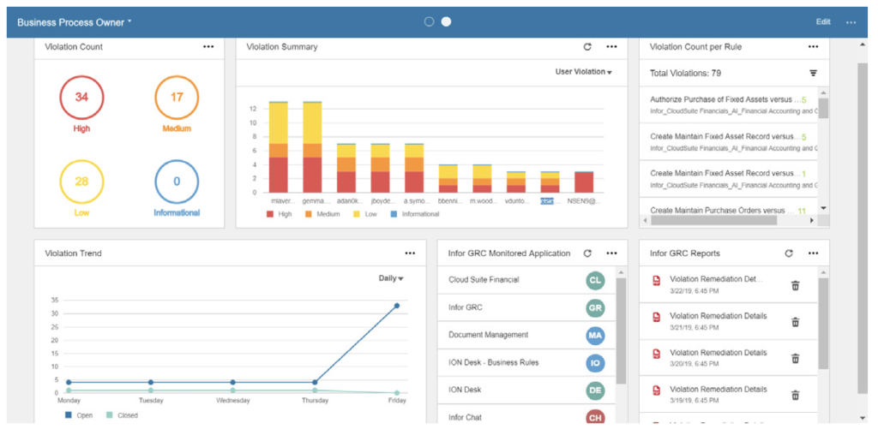Click the main page vertical scrollbar
Image resolution: width=878 pixels, height=435 pixels.
(863, 228)
